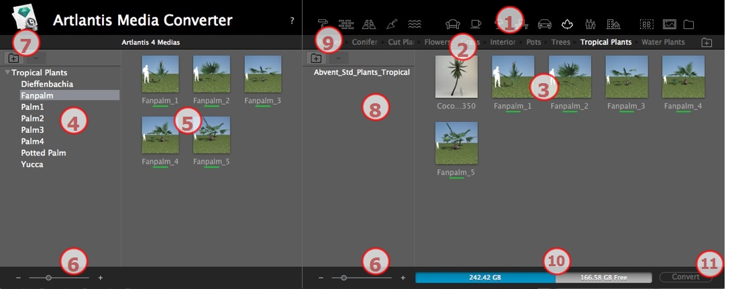Image resolution: width=732 pixels, height=289 pixels.
Task: Select the leaf plants category icon
Action: pyautogui.click(x=567, y=23)
